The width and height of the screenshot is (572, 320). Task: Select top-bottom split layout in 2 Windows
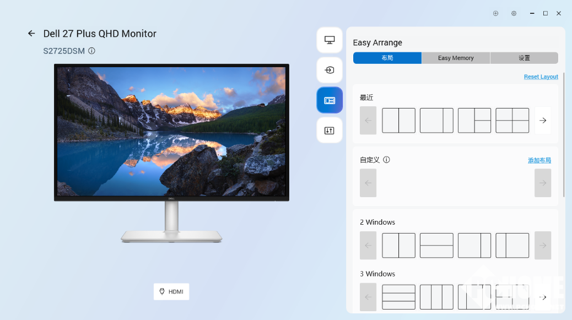436,245
